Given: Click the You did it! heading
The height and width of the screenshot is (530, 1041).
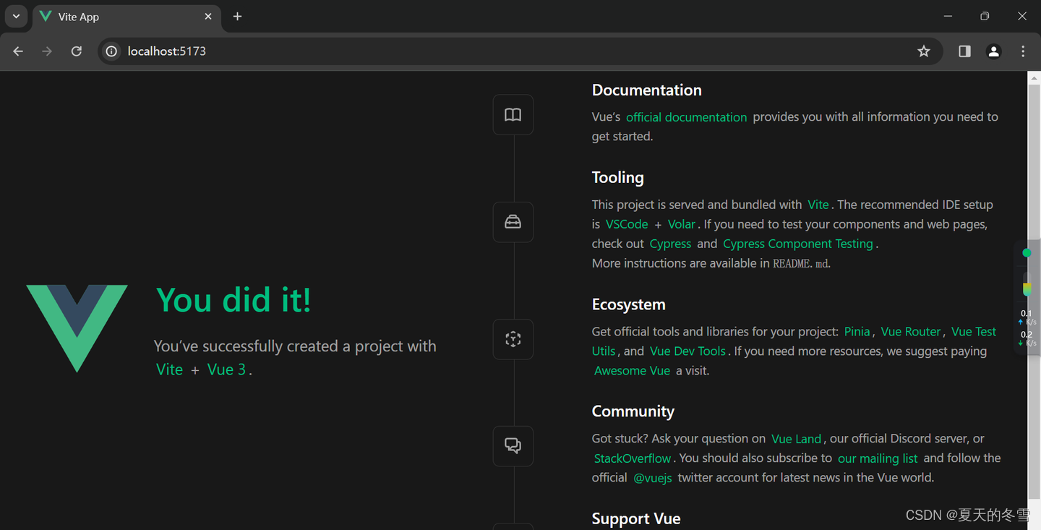Looking at the screenshot, I should 234,299.
